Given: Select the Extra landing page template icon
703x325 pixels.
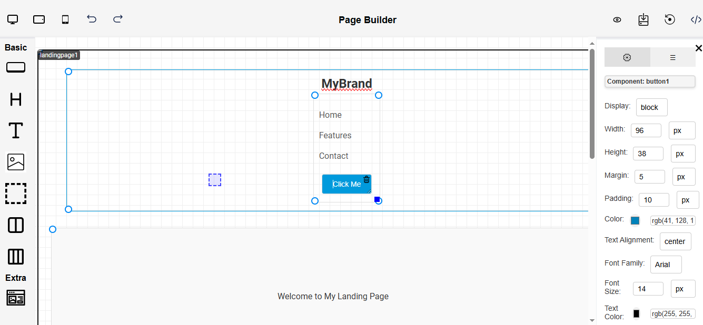Looking at the screenshot, I should click(16, 298).
